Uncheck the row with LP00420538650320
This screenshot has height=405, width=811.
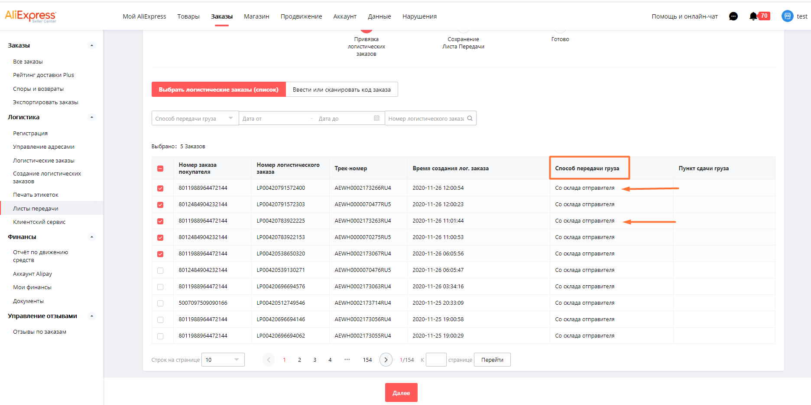pos(160,254)
